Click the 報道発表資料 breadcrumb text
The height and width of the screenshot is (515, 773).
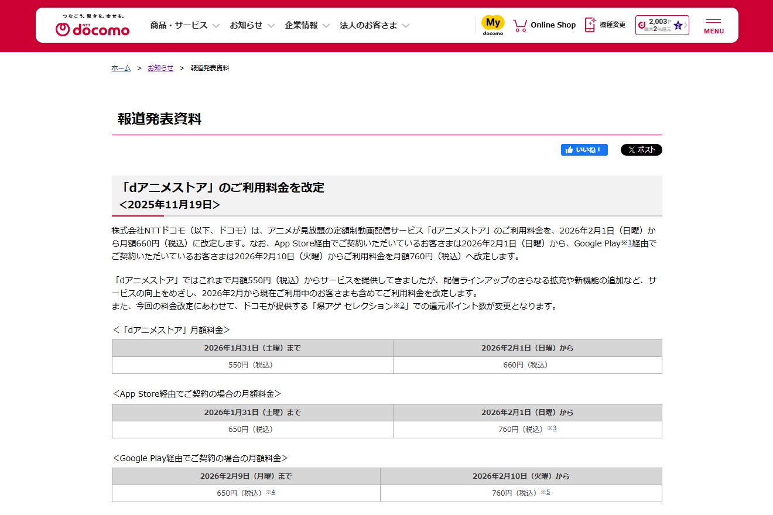[x=210, y=68]
